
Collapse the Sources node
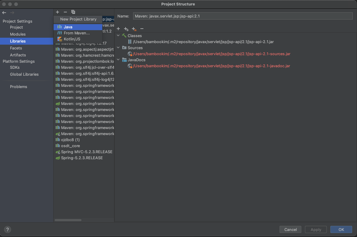pos(118,47)
